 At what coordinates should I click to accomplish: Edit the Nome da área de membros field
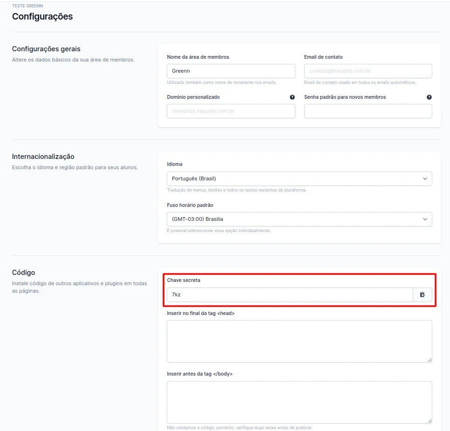[x=231, y=71]
